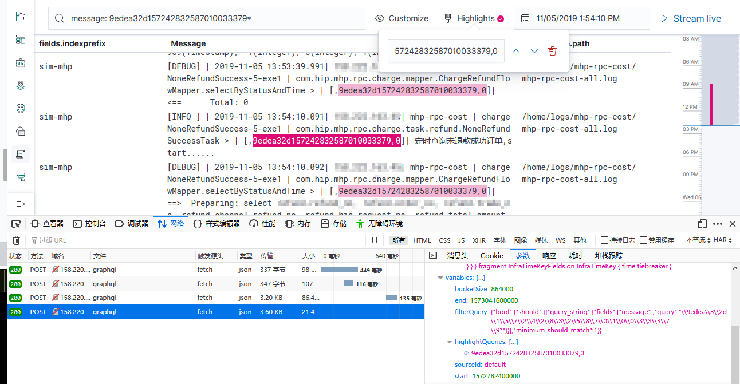The image size is (740, 384).
Task: Open the 性能 performance tab
Action: (x=263, y=224)
